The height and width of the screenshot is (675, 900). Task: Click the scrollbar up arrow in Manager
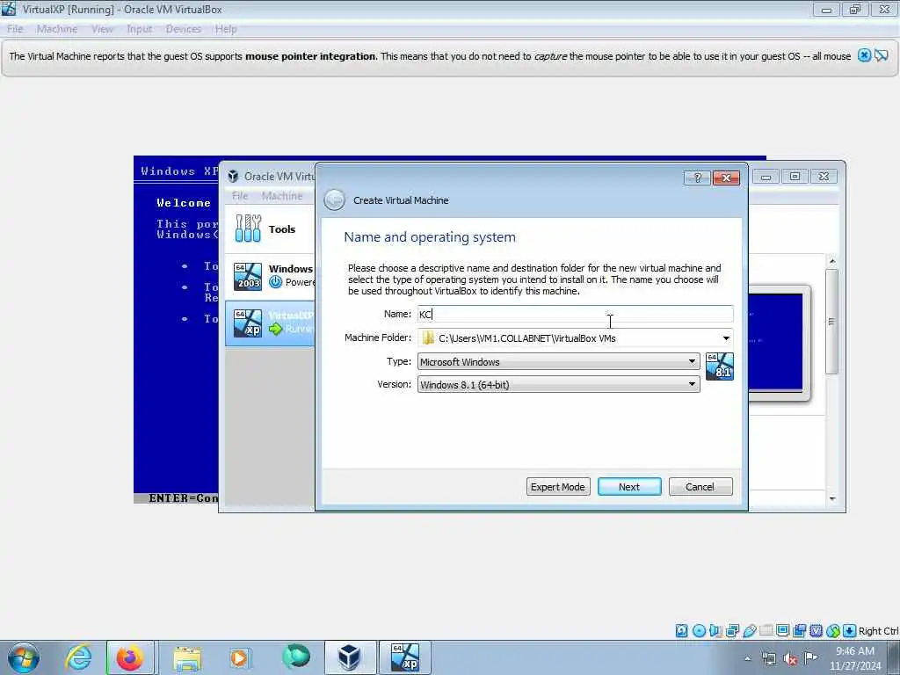coord(832,261)
